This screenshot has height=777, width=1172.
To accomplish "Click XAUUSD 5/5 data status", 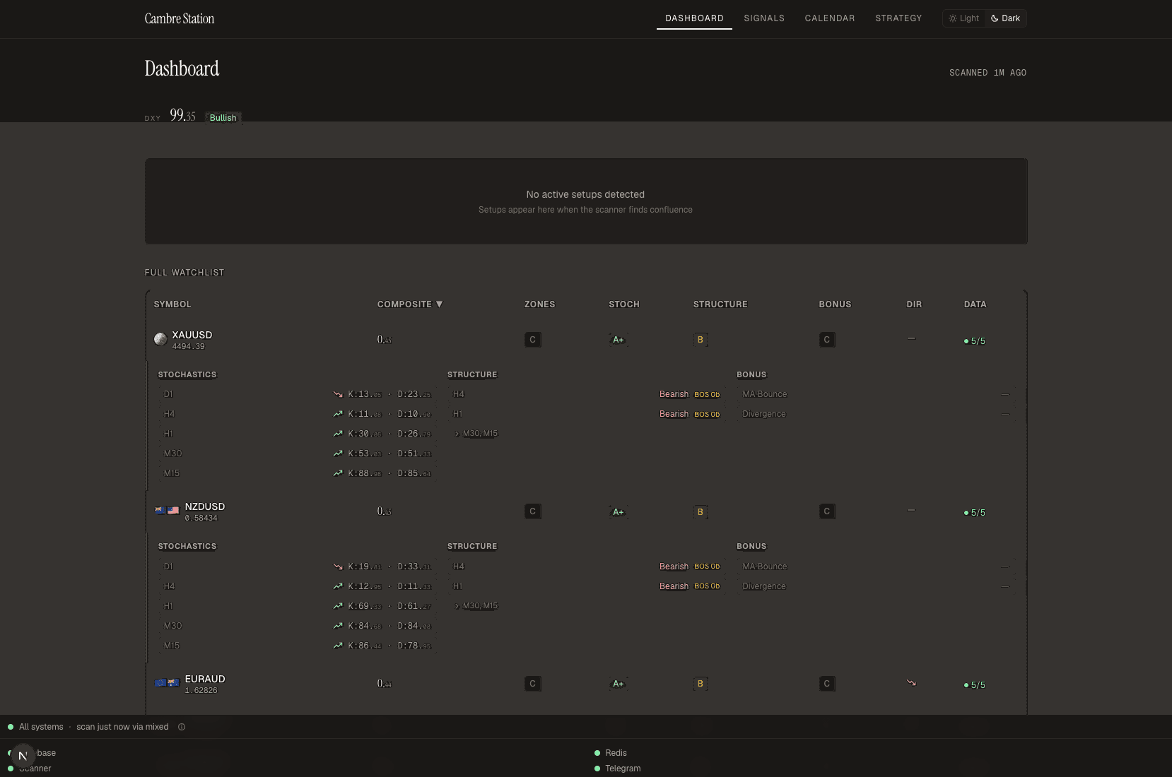I will [975, 341].
